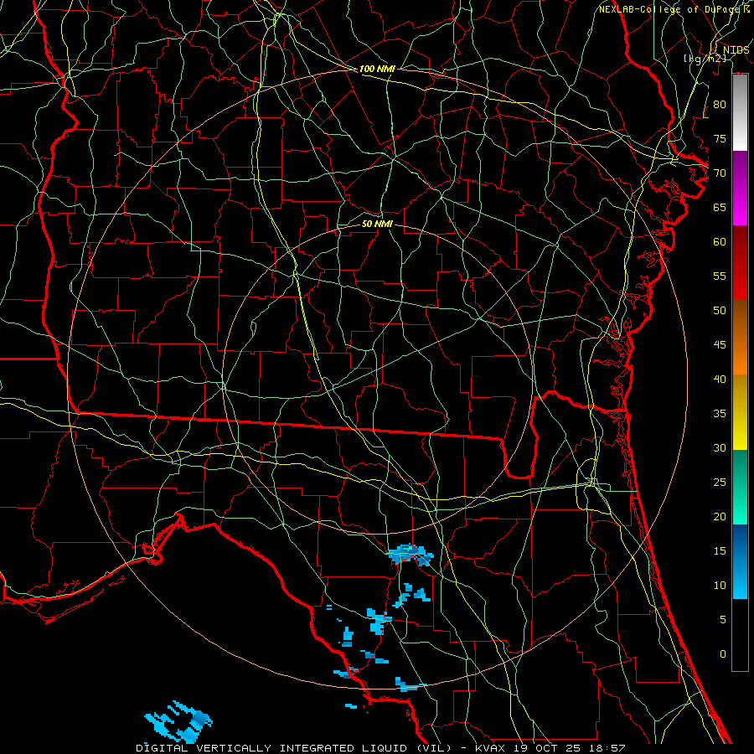Select the 10 value on the color scale
Screen dimensions: 754x754
pyautogui.click(x=720, y=586)
